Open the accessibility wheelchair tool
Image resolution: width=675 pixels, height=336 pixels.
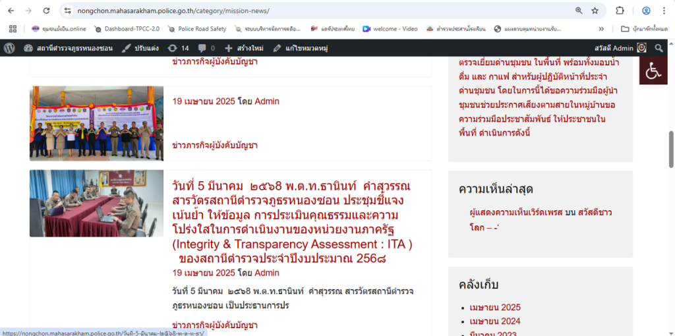[653, 70]
